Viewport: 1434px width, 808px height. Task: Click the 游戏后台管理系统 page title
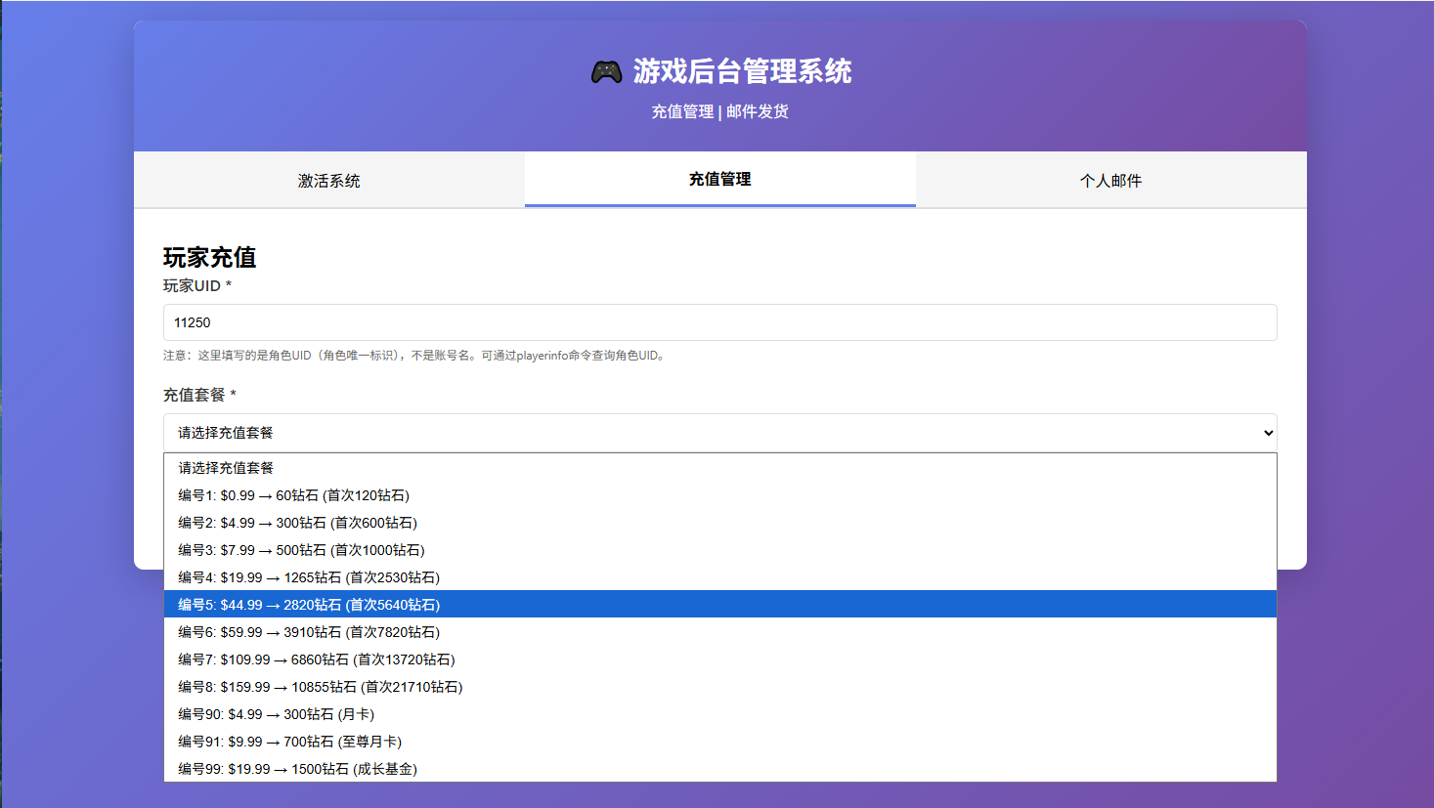(742, 71)
